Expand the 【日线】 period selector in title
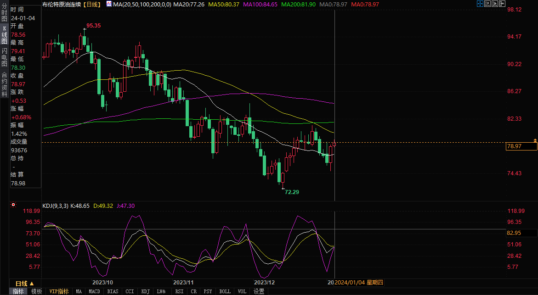This screenshot has width=538, height=295. click(x=91, y=4)
